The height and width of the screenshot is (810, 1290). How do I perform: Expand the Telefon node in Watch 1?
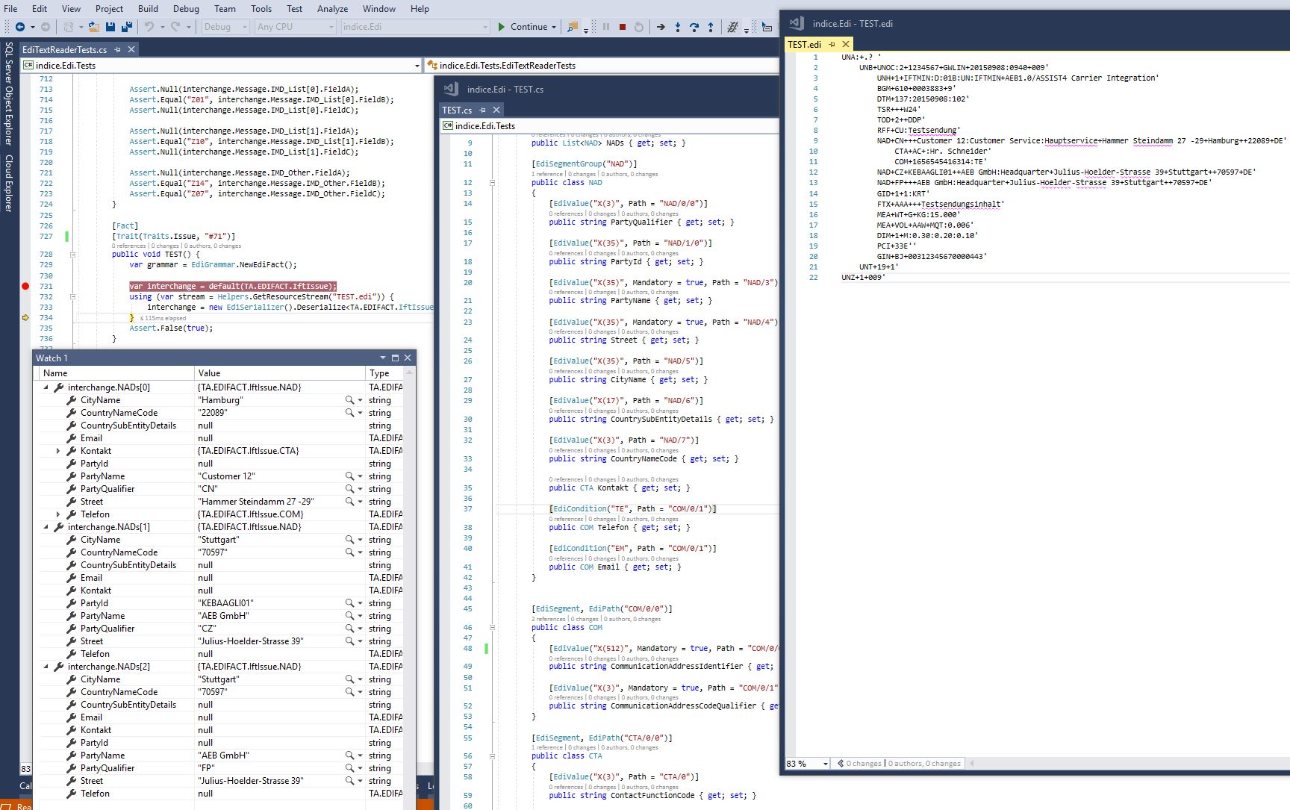[59, 514]
